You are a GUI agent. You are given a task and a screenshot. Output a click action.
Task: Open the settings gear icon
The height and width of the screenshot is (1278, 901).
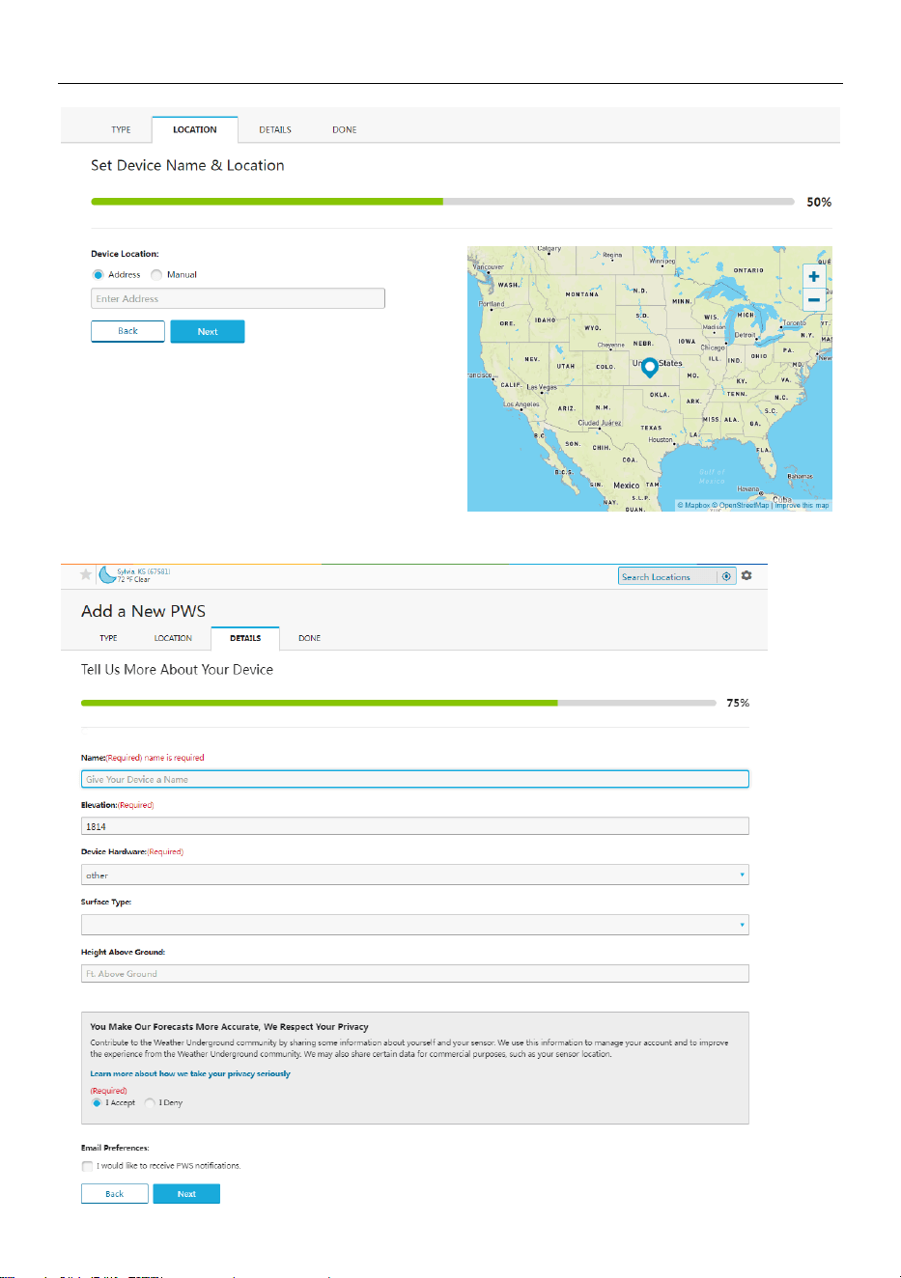746,575
